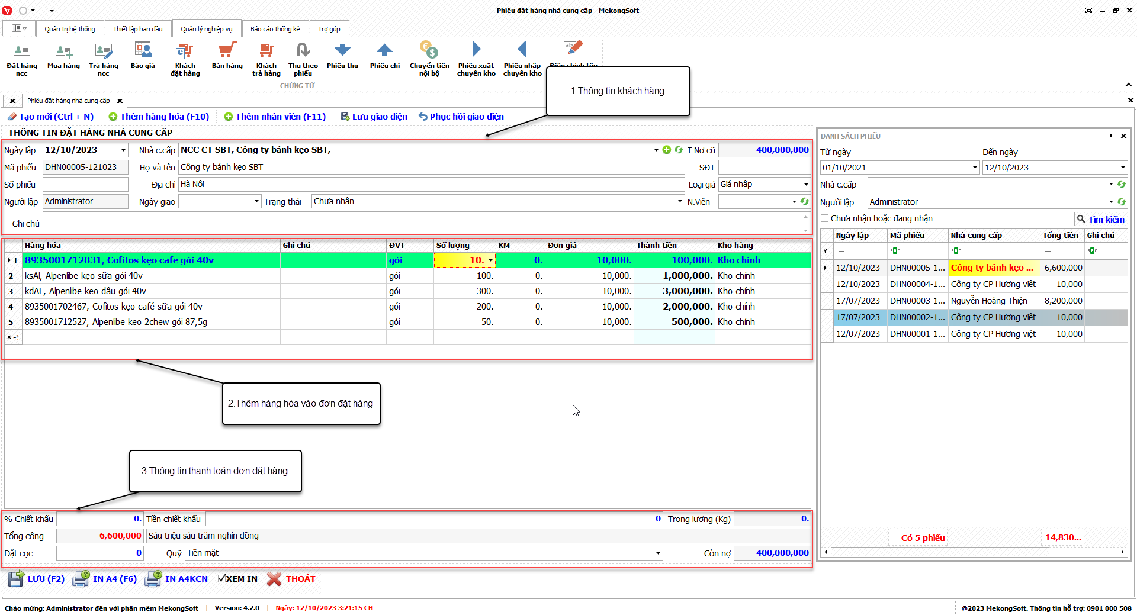Open the Mua hàng ribbon icon

tap(63, 51)
